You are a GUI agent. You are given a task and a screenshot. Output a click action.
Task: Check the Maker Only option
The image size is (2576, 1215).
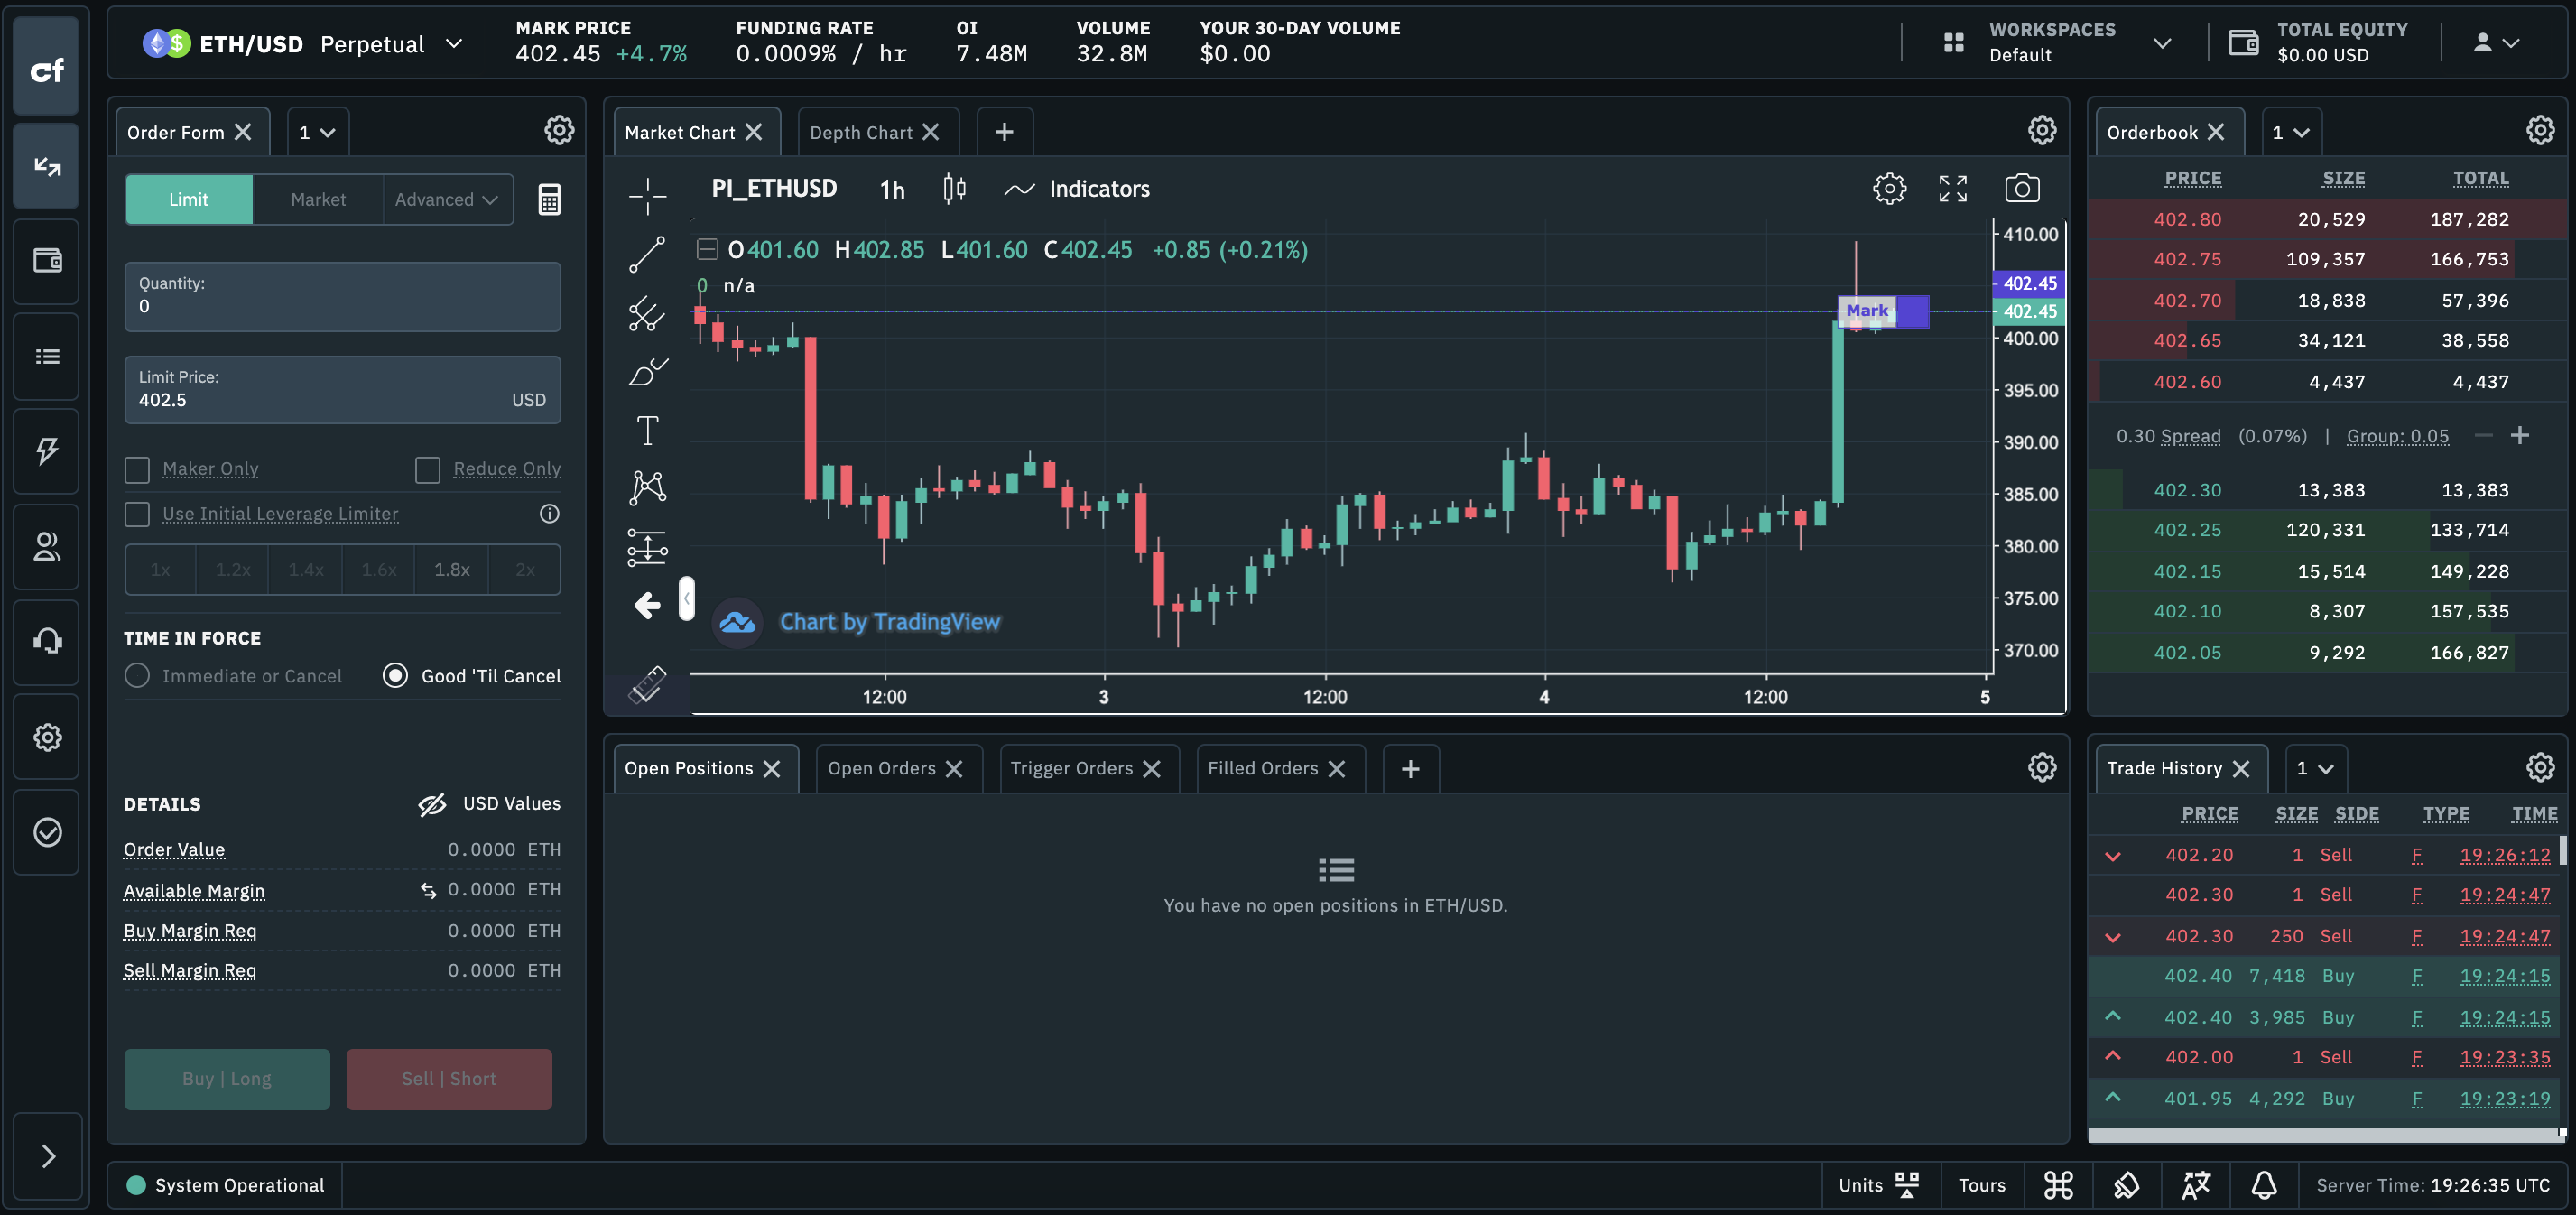point(137,468)
